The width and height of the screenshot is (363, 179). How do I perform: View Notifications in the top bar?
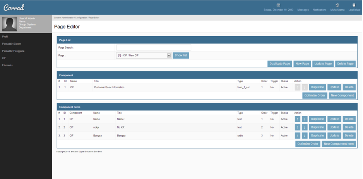319,10
